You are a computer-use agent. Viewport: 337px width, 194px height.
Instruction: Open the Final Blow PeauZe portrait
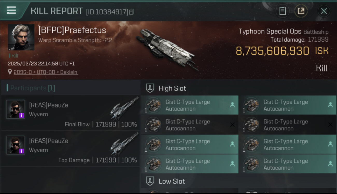coord(16,109)
